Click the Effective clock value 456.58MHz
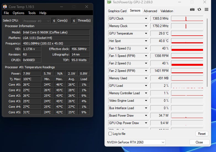The height and width of the screenshot is (152, 216). pyautogui.click(x=80, y=49)
